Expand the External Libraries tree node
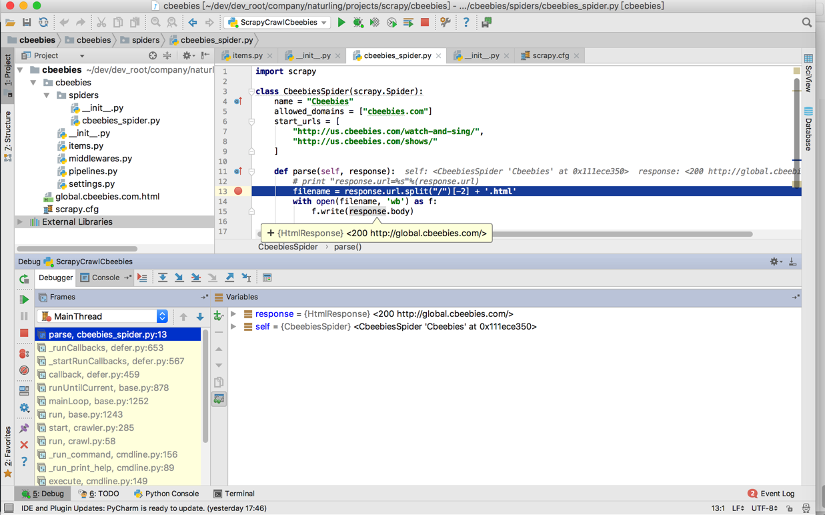The width and height of the screenshot is (825, 515). 20,222
